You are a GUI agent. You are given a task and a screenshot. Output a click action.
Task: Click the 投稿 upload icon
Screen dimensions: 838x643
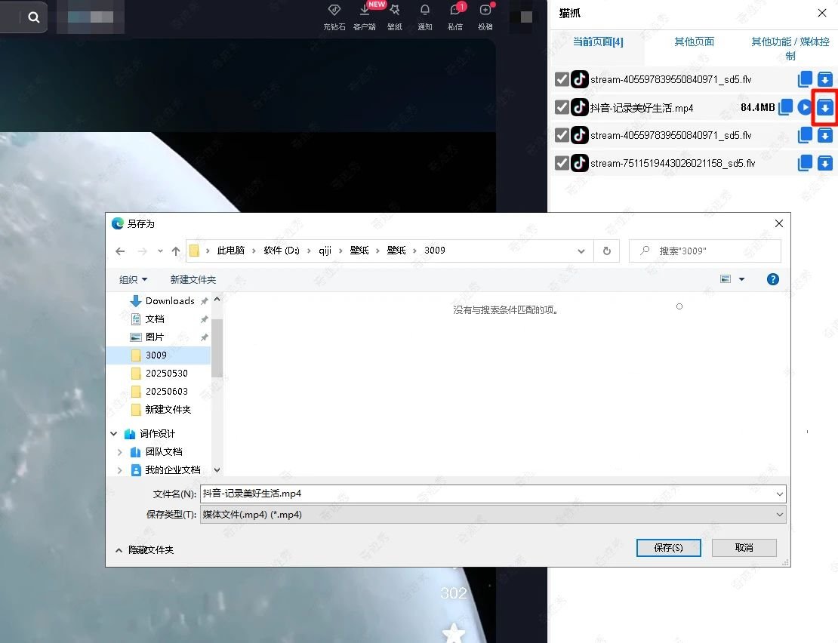(485, 14)
